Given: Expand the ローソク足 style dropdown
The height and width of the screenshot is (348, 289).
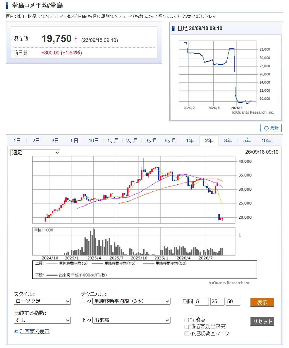Looking at the screenshot, I should tap(42, 301).
